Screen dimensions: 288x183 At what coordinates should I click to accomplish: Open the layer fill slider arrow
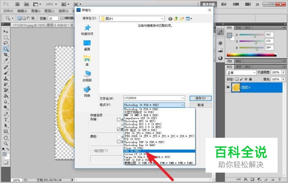tap(283, 79)
